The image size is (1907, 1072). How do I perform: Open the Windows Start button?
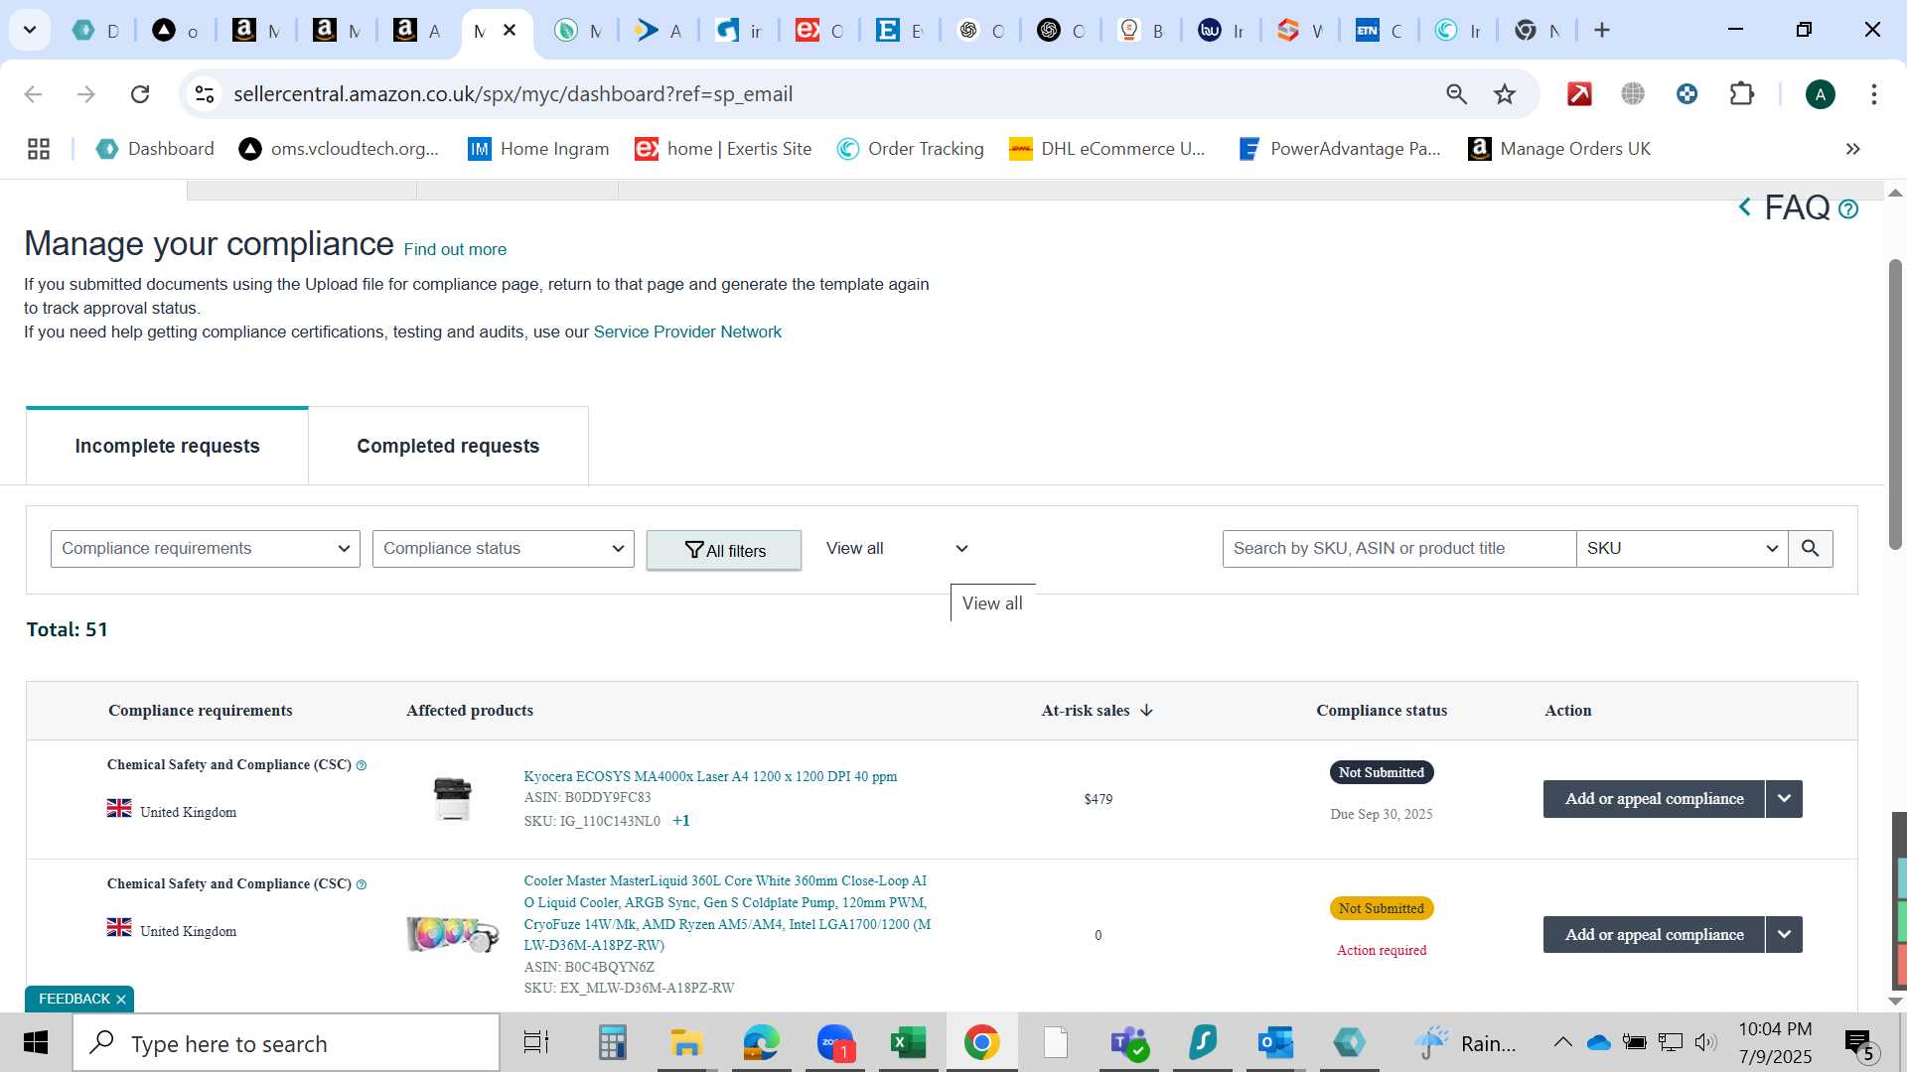(x=36, y=1043)
